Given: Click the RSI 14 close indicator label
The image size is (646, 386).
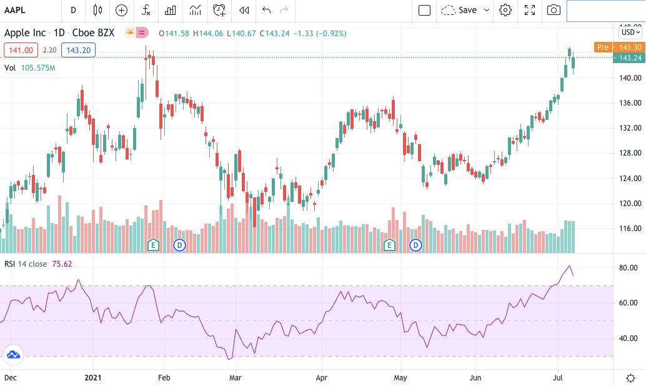Looking at the screenshot, I should click(26, 264).
